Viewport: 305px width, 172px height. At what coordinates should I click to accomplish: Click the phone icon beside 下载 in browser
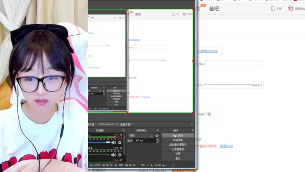click(273, 8)
